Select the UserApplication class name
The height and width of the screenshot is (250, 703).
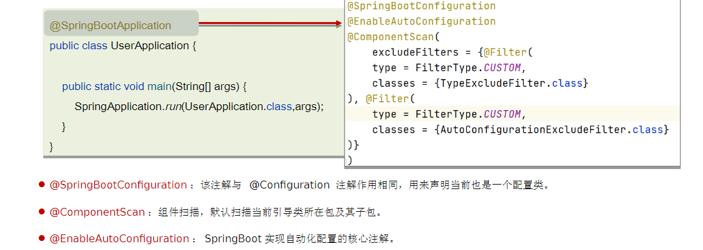click(x=150, y=45)
